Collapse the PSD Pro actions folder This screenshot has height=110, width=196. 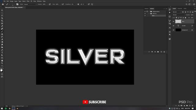[149, 13]
